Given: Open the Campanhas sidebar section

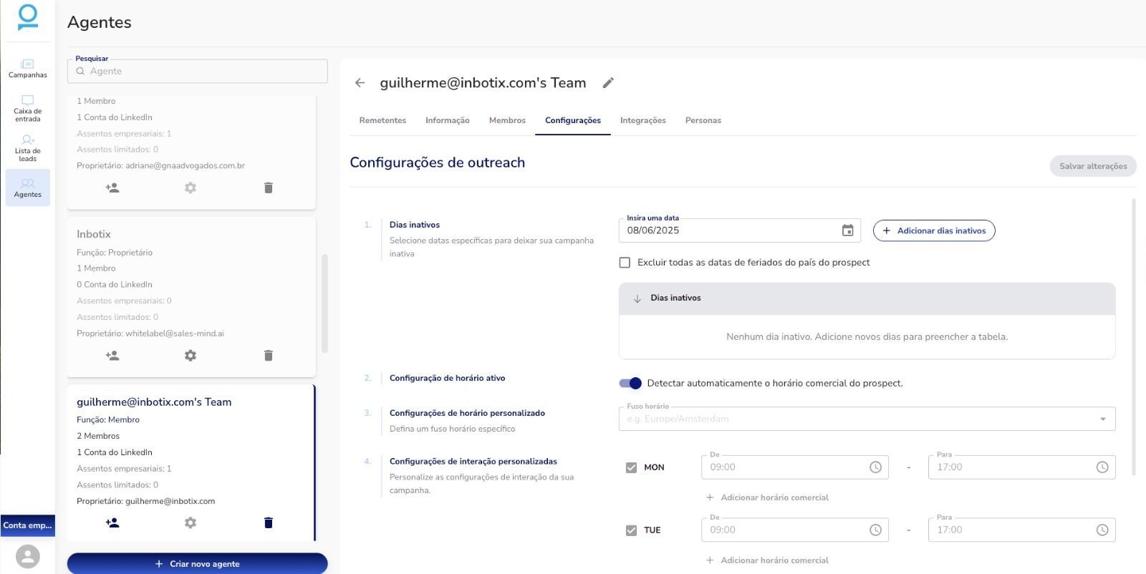Looking at the screenshot, I should 27,69.
